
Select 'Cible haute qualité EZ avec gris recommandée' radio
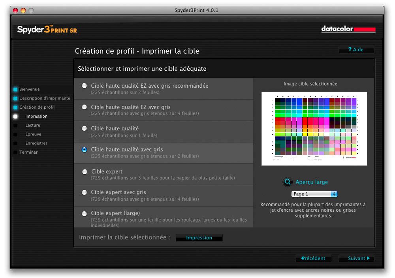click(x=85, y=86)
